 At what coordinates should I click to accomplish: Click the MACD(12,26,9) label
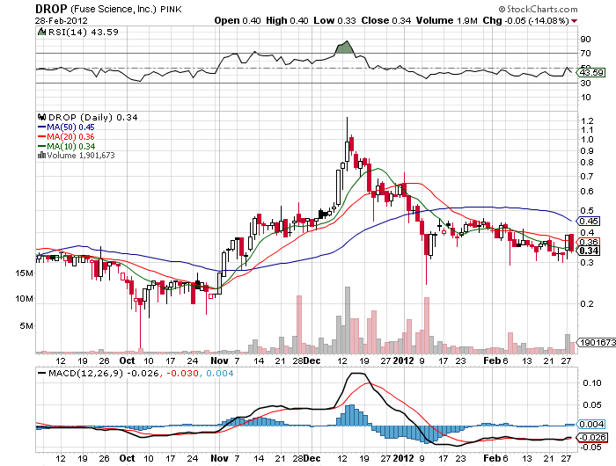point(85,373)
